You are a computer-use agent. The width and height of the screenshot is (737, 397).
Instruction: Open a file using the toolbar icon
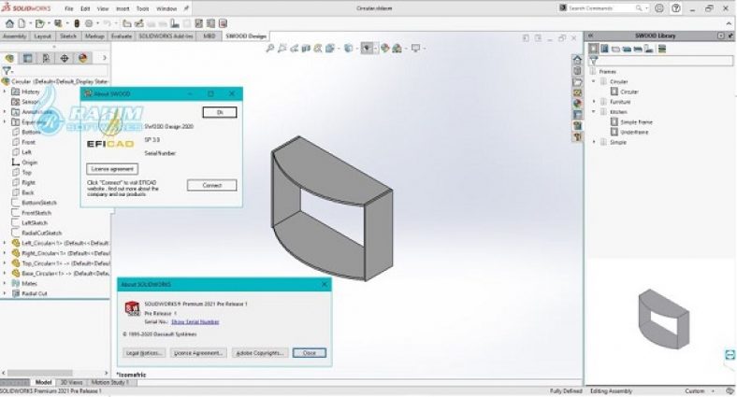point(40,23)
